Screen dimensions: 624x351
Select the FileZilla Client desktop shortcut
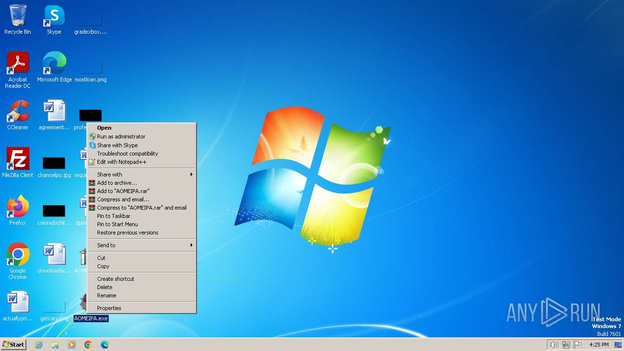coord(18,162)
